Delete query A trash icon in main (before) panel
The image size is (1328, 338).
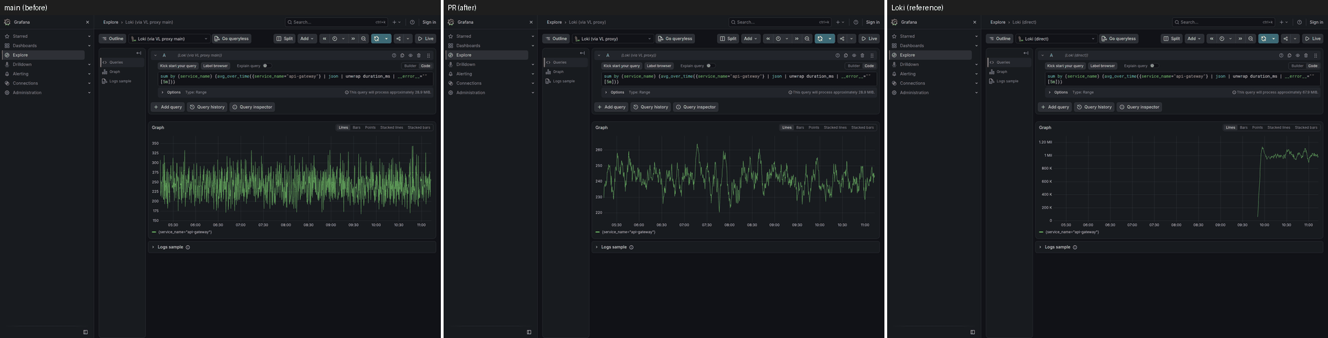click(x=419, y=55)
